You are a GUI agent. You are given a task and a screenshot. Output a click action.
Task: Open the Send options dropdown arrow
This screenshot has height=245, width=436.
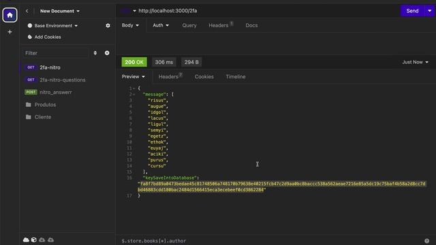click(x=430, y=11)
